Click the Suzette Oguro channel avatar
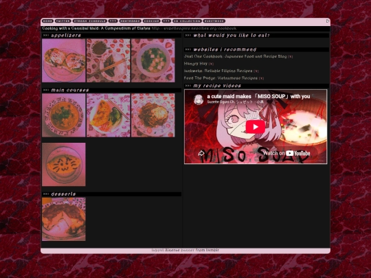This screenshot has height=278, width=371. coord(199,100)
